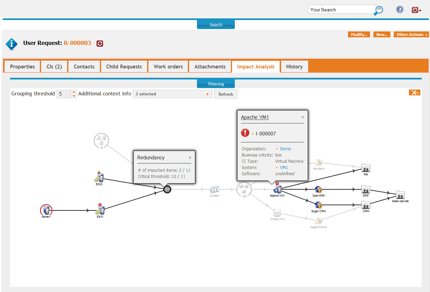This screenshot has width=430, height=292.
Task: Click the Sales web site node
Action: (400, 195)
